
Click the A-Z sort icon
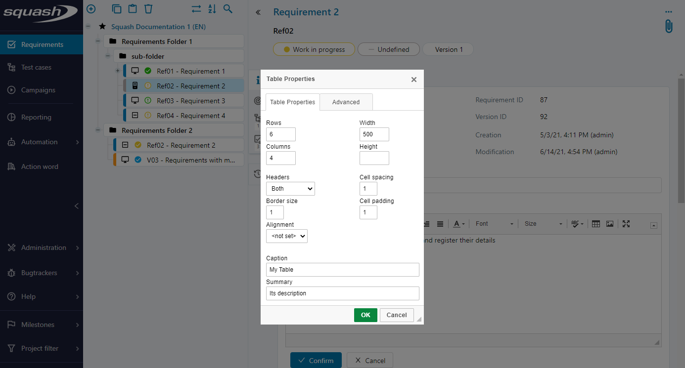point(212,9)
